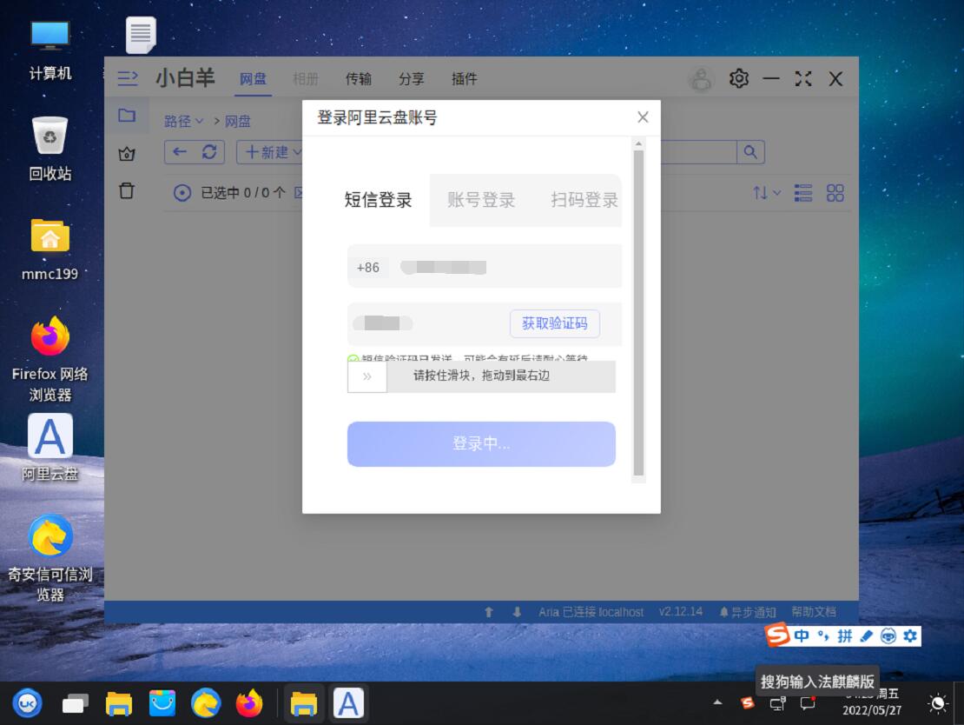The width and height of the screenshot is (964, 725).
Task: Open Sogou input bar settings gear
Action: point(910,635)
